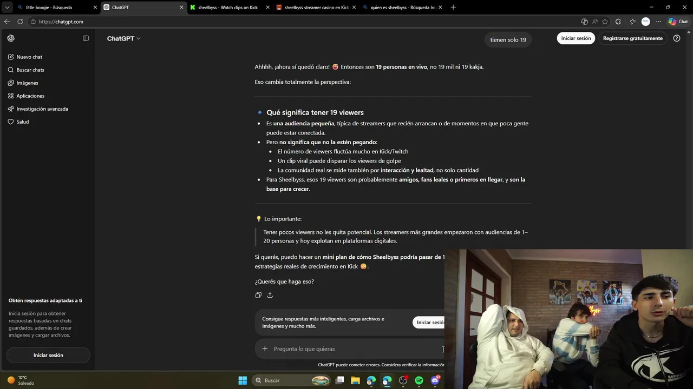This screenshot has width=693, height=389.
Task: Click the Registrarse gratuitamente button
Action: 633,38
